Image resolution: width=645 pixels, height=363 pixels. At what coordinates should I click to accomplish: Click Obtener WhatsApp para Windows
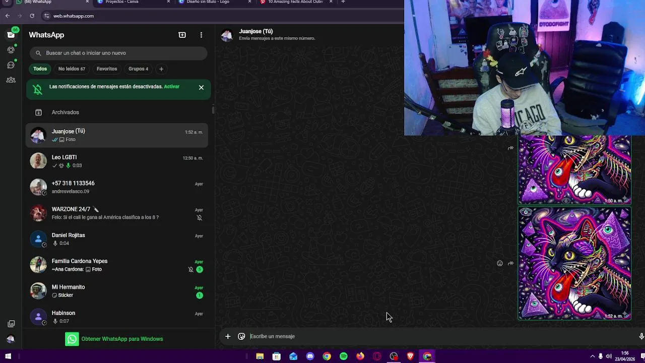tap(114, 339)
